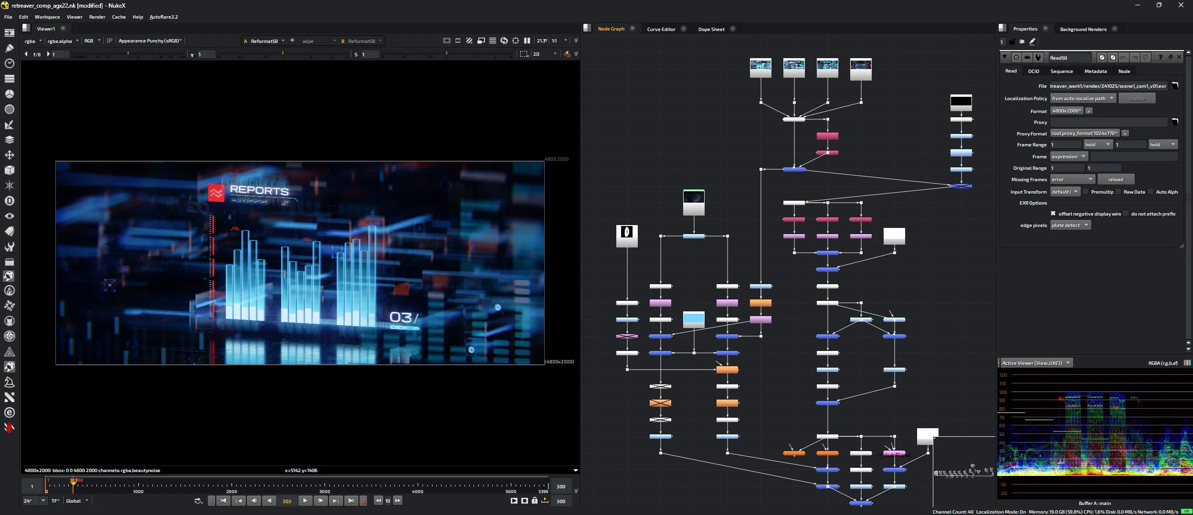Open the Metadata tab in properties

point(1095,71)
